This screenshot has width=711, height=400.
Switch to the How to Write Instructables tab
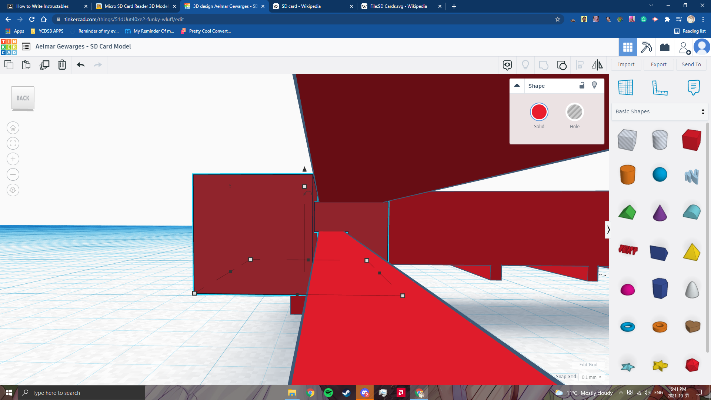click(x=43, y=6)
